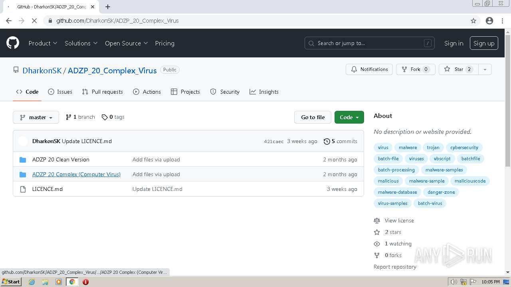Open the green Code dropdown button
Image resolution: width=511 pixels, height=287 pixels.
point(349,117)
